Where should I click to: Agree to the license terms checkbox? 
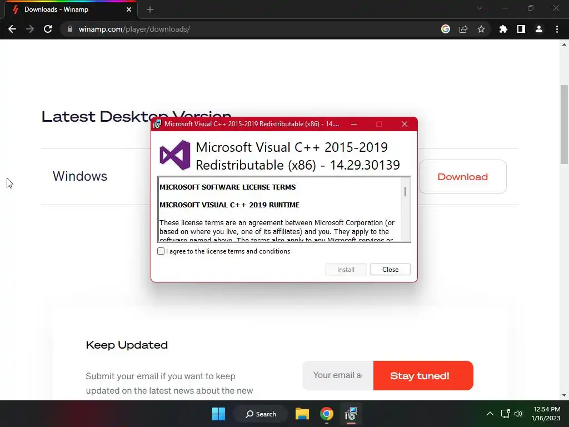coord(161,251)
